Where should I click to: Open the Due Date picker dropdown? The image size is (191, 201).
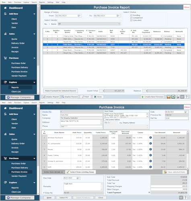point(78,178)
